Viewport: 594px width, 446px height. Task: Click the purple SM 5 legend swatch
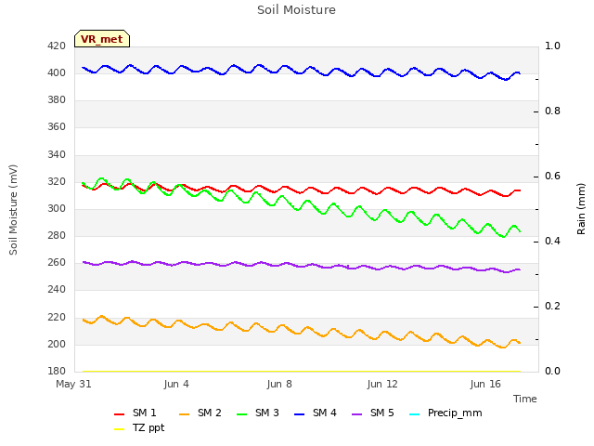pyautogui.click(x=357, y=414)
